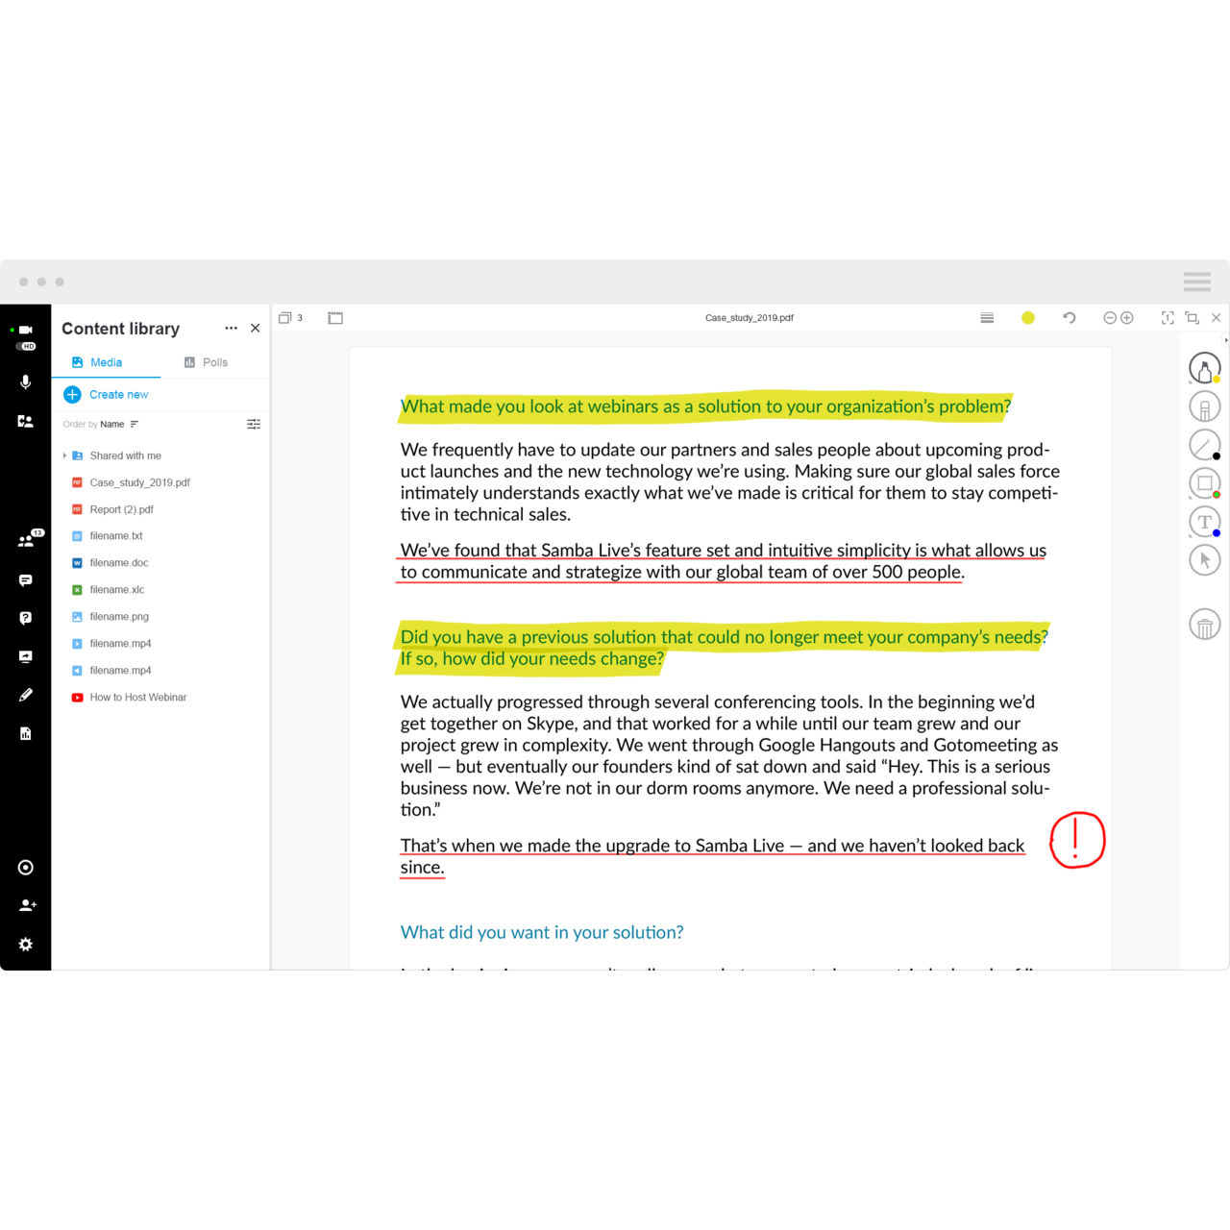Open Content library more options menu
Viewport: 1230px width, 1230px height.
pos(231,329)
